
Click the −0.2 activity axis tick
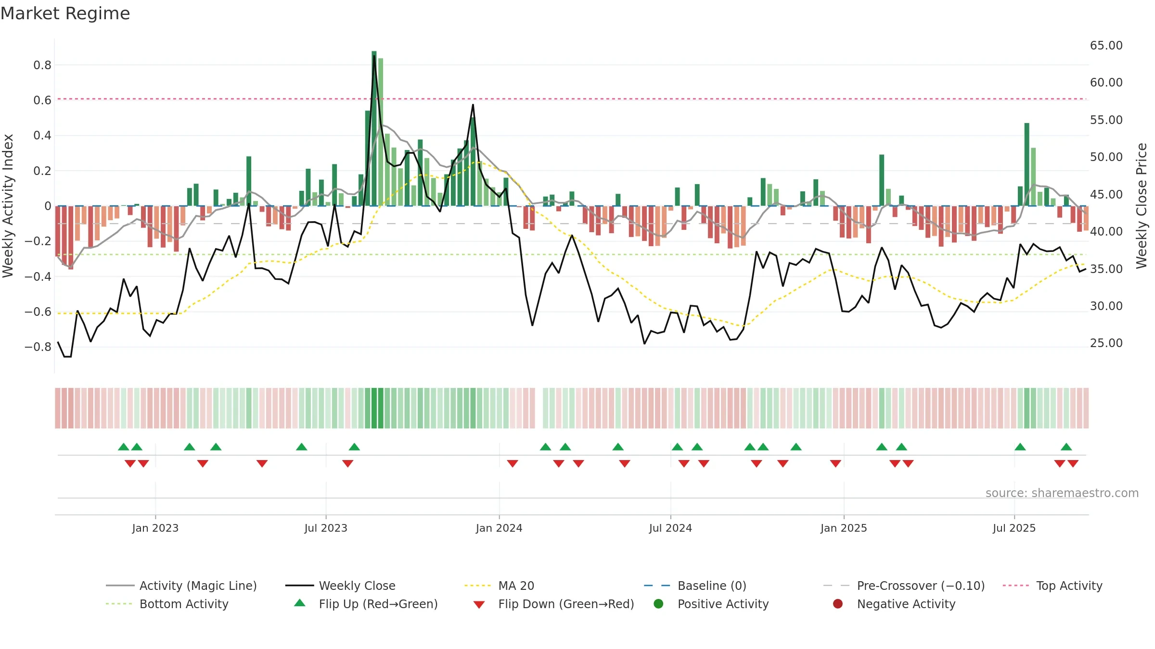[38, 241]
